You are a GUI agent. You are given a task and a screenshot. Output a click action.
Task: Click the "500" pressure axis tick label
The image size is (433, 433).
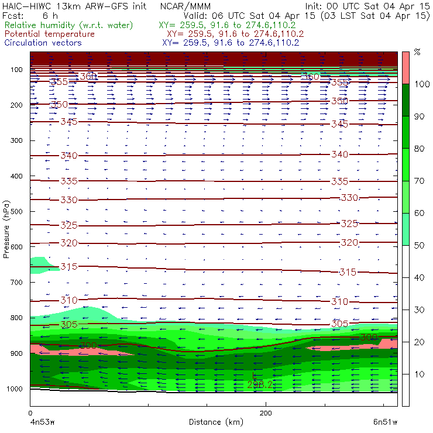point(16,212)
